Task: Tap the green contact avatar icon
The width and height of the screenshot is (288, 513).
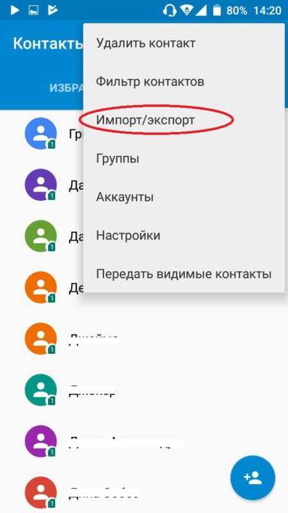Action: [x=40, y=236]
